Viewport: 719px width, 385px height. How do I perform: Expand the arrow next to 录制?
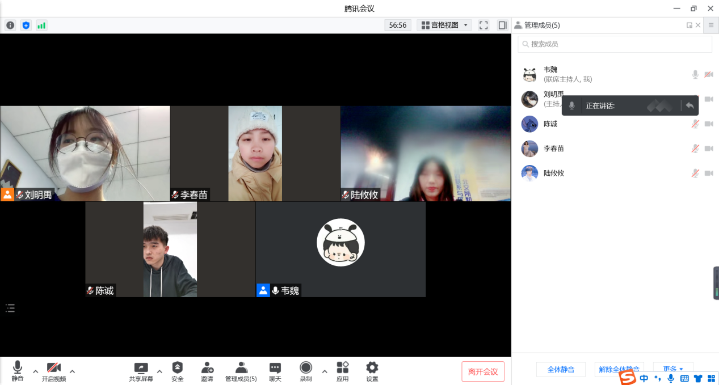tap(325, 371)
